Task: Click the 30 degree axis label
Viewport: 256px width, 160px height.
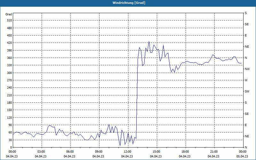Action: point(10,140)
